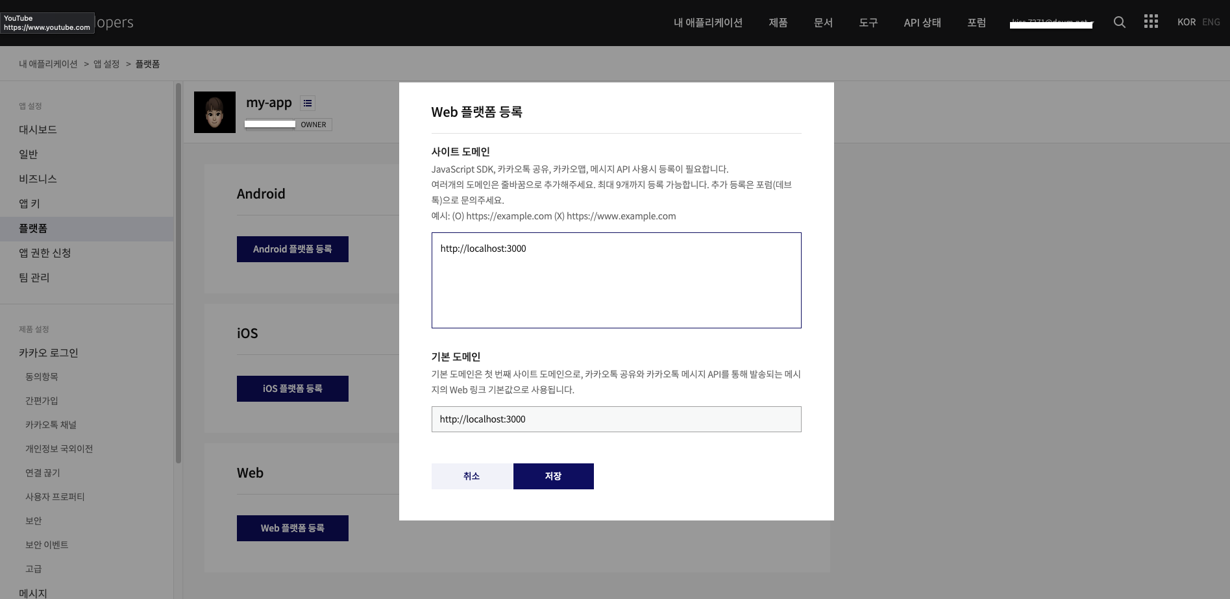Click iOS 플랫폼 등록 button
Screen dimensions: 1230x599
click(x=293, y=389)
